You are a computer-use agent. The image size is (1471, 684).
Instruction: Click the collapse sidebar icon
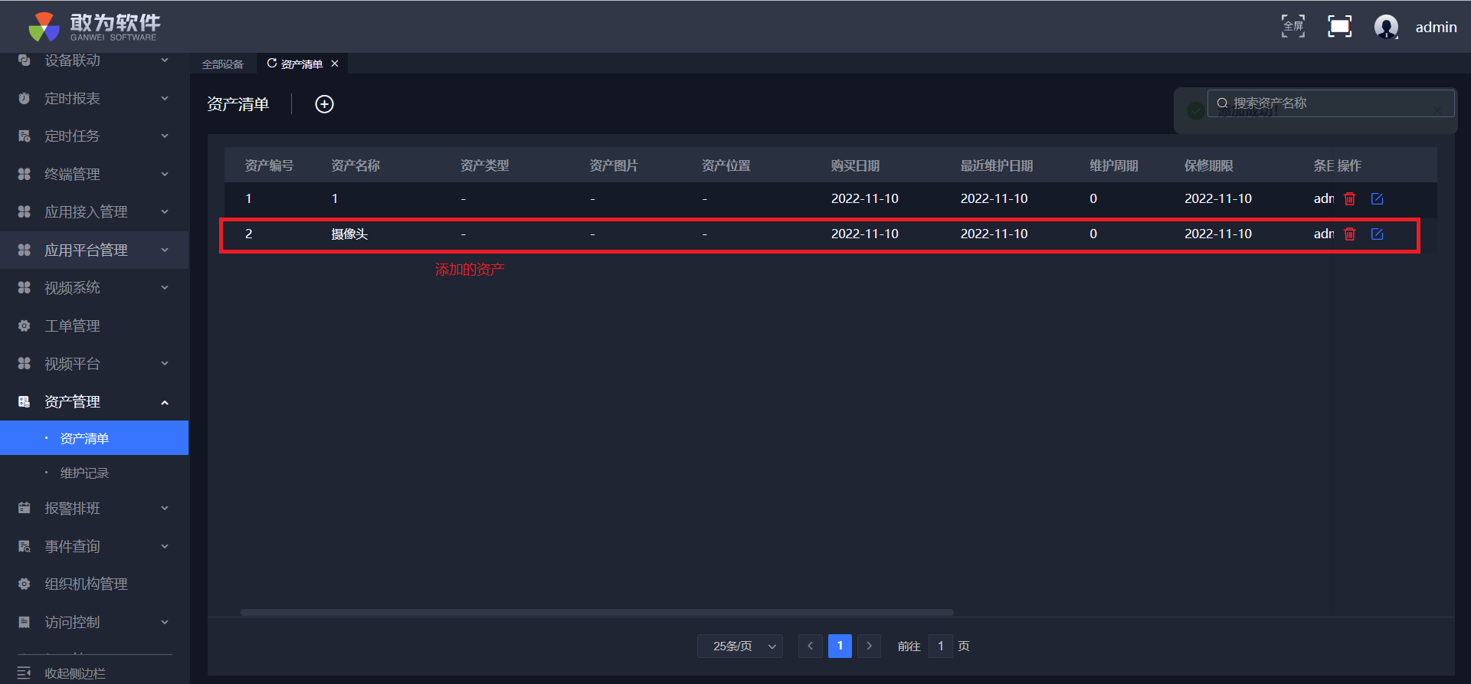pyautogui.click(x=25, y=673)
